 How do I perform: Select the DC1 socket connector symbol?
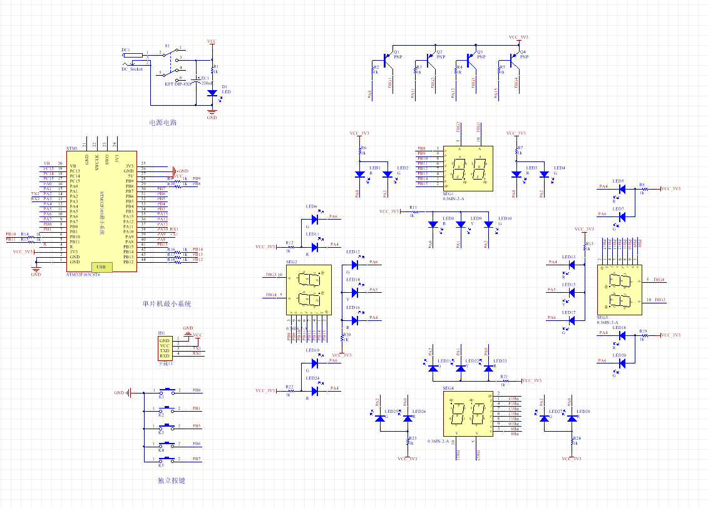tap(135, 59)
